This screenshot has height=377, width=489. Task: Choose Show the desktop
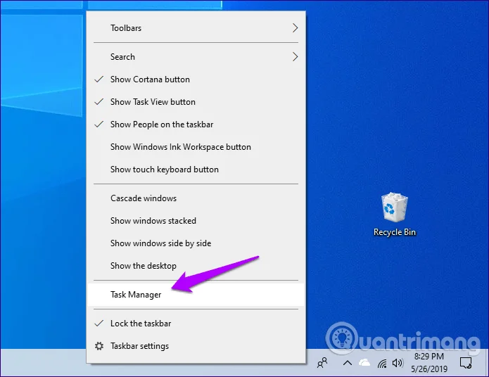[x=196, y=266]
